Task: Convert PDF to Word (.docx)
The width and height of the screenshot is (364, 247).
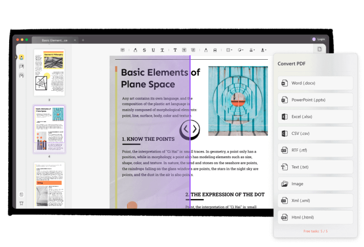Action: pos(315,83)
